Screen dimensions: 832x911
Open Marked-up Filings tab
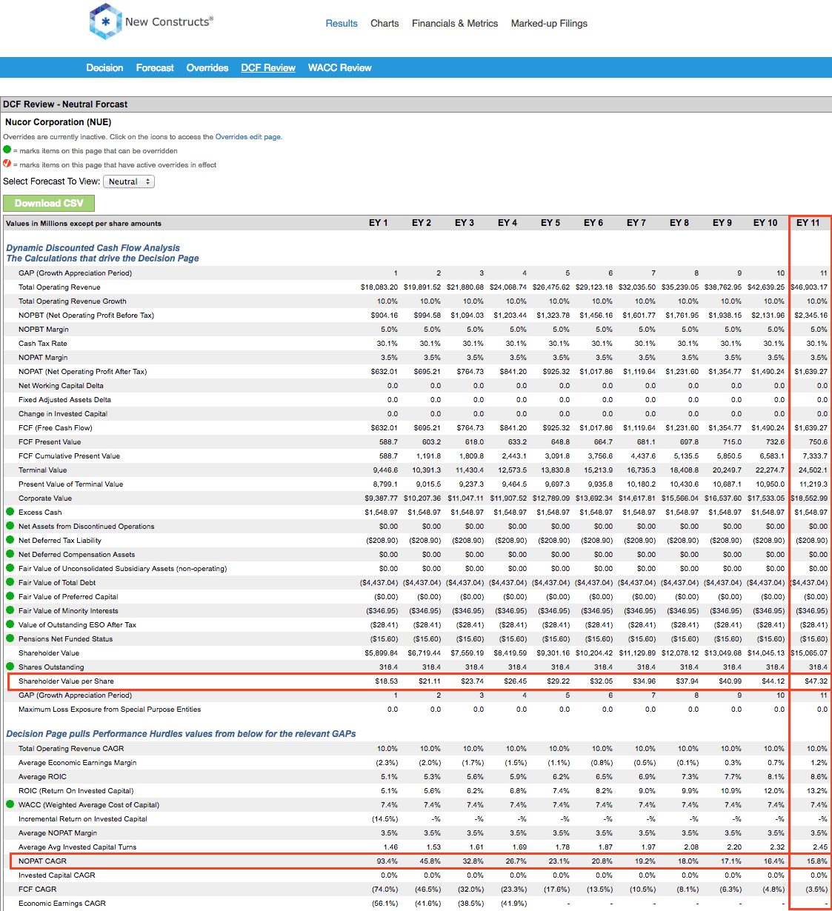[549, 24]
